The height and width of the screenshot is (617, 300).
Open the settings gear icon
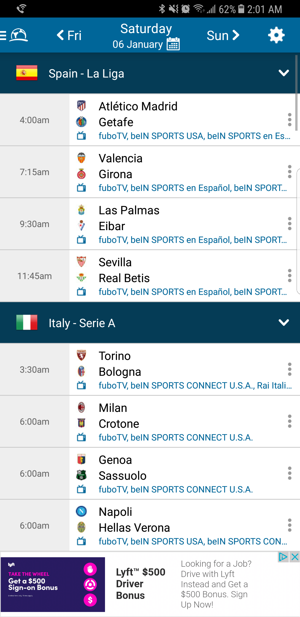coord(276,35)
